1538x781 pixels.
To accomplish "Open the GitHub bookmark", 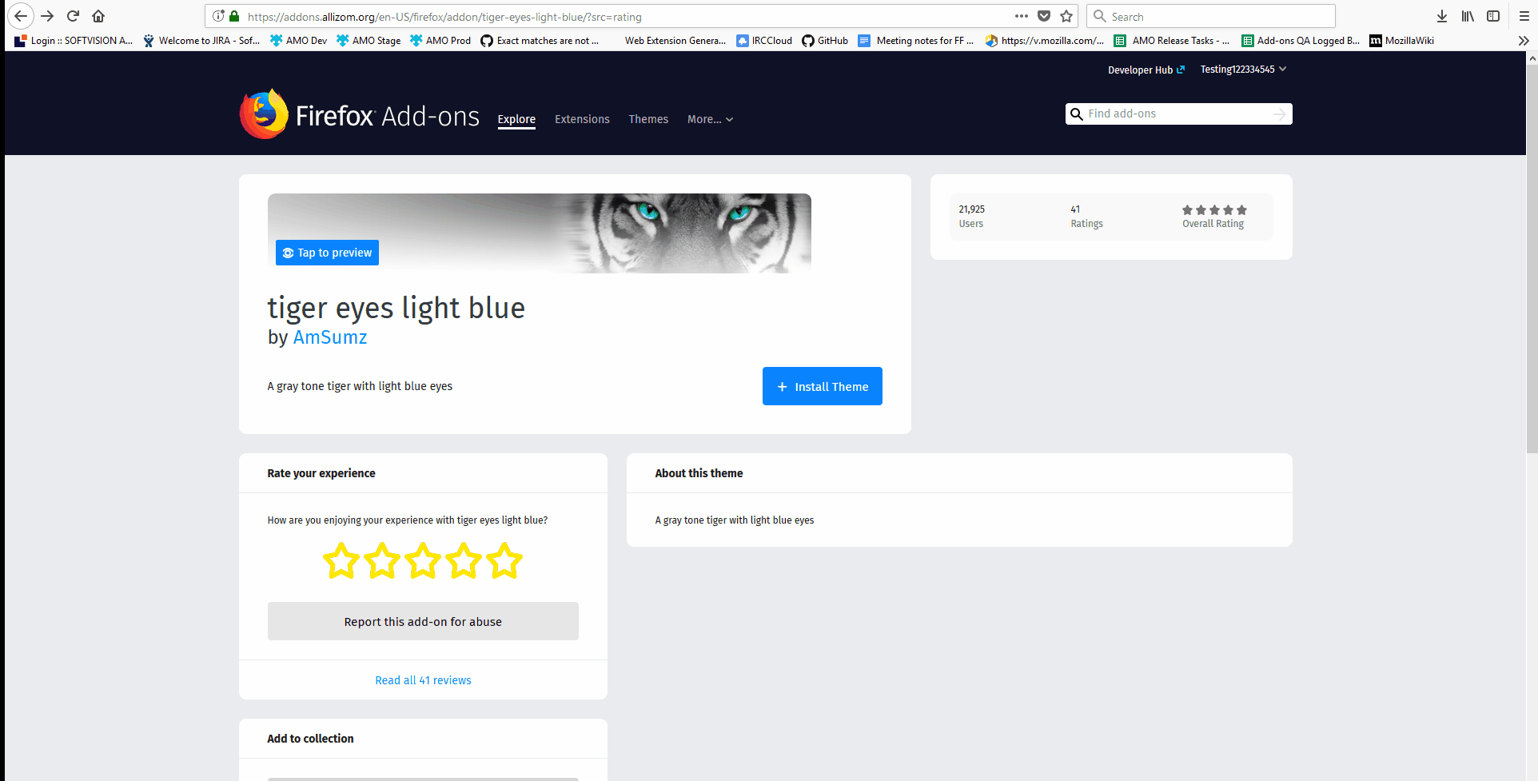I will [x=825, y=41].
